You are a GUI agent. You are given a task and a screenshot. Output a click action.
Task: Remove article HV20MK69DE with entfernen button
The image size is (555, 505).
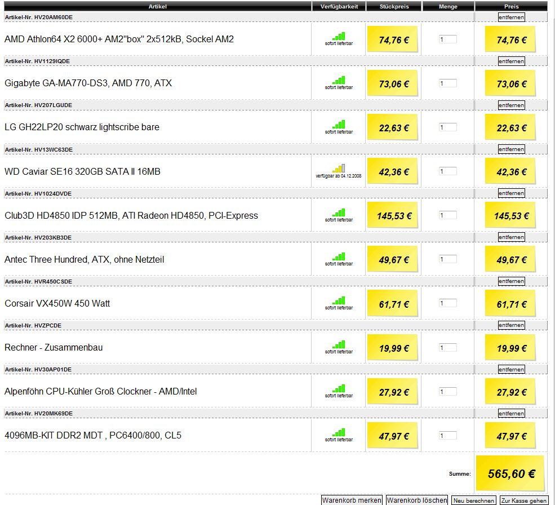[x=511, y=413]
